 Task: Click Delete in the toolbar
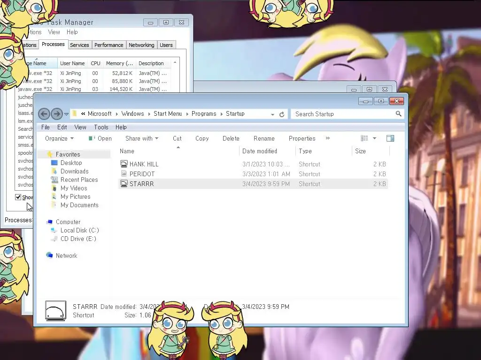pyautogui.click(x=231, y=138)
